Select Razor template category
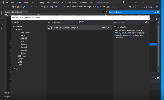Screen dimensions: 164x100 (23, 35)
